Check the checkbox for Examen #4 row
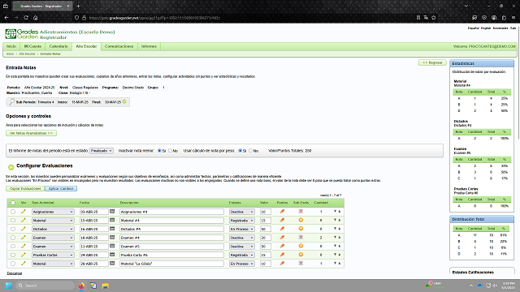This screenshot has width=520, height=292. (13, 238)
